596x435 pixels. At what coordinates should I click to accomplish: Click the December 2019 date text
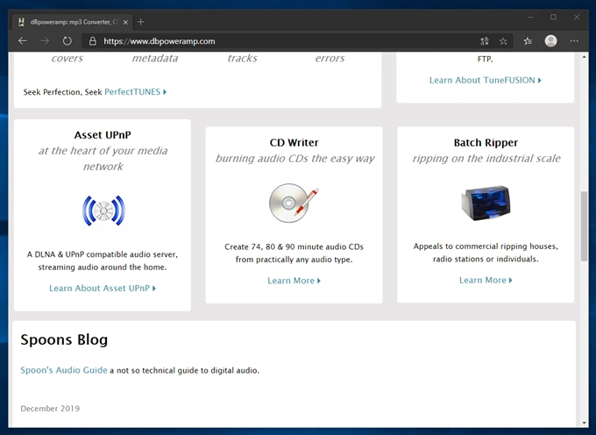(50, 409)
